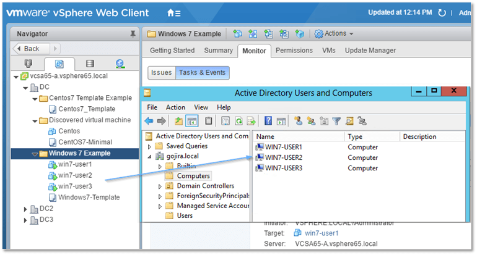Collapse the Discovered virtual machine folder

(x=35, y=121)
